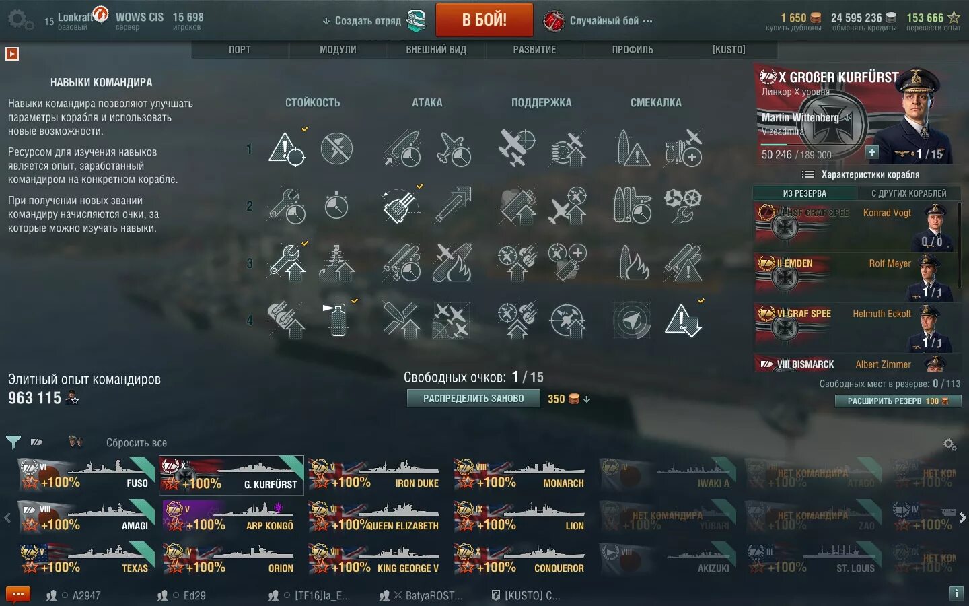This screenshot has height=606, width=969.
Task: Select the Fire Prevention skill with extinguisher icon
Action: [338, 319]
